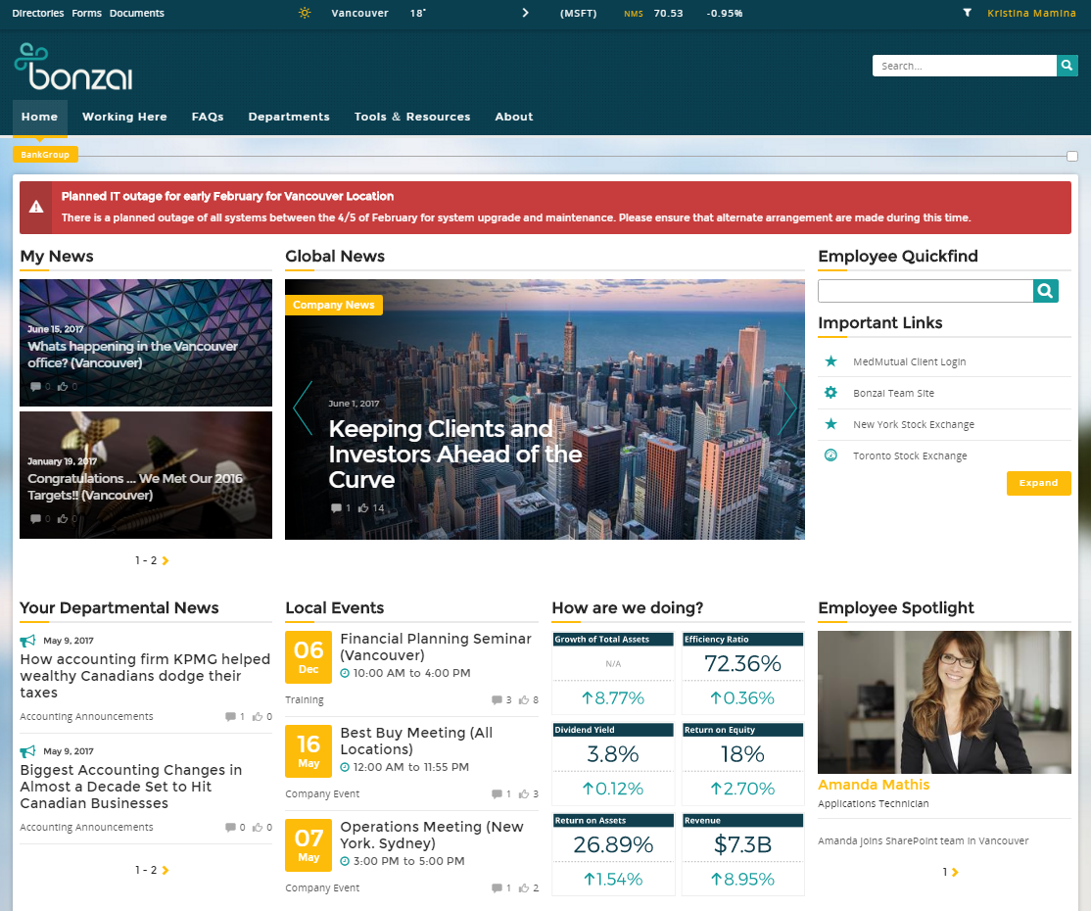Expand the Important Links list
This screenshot has height=911, width=1091.
(x=1038, y=483)
